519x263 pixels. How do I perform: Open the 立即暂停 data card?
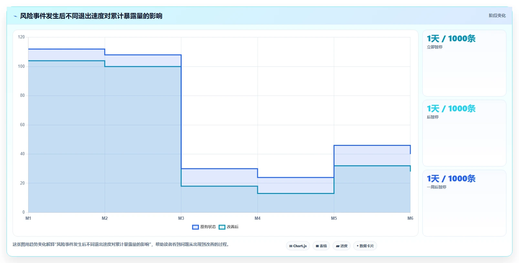[x=464, y=63]
